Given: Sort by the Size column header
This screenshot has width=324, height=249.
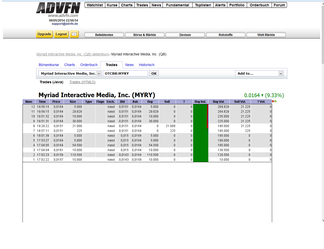Looking at the screenshot, I should [73, 102].
